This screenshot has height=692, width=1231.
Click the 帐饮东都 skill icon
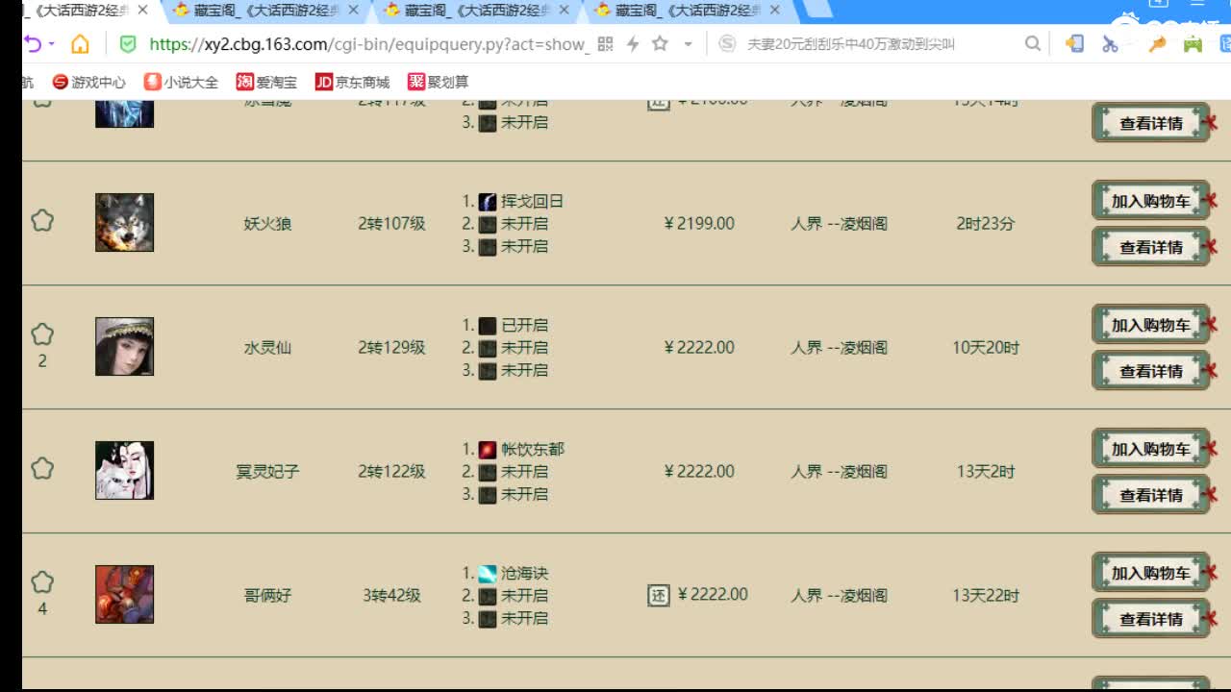488,450
